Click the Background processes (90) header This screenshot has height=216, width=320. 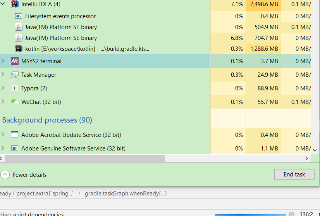click(47, 120)
